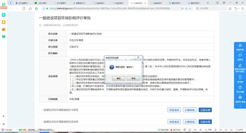Image resolution: width=246 pixels, height=133 pixels.
Task: Collapse the right floating panel chevron
Action: (x=240, y=106)
